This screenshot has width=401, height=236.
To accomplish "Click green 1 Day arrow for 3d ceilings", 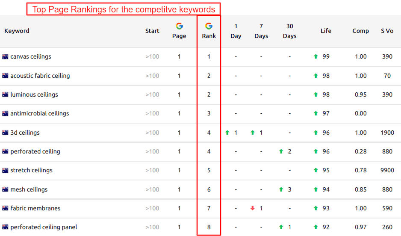I will click(227, 133).
